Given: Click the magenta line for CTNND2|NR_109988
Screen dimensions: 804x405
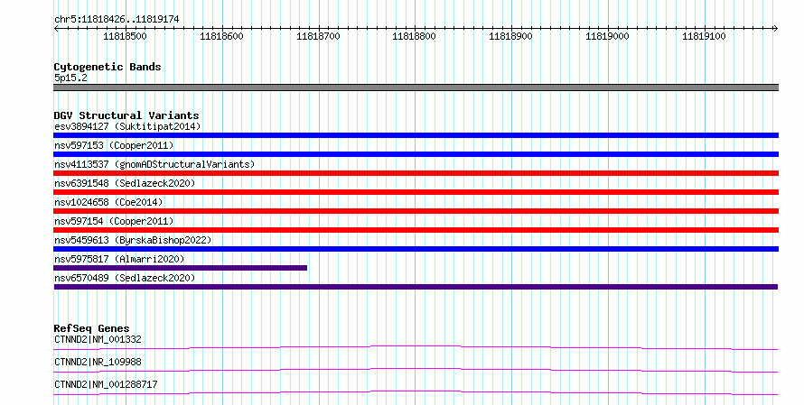Looking at the screenshot, I should coord(416,370).
